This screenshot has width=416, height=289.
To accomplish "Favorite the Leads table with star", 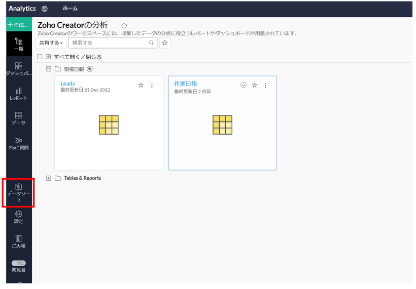I will click(141, 86).
